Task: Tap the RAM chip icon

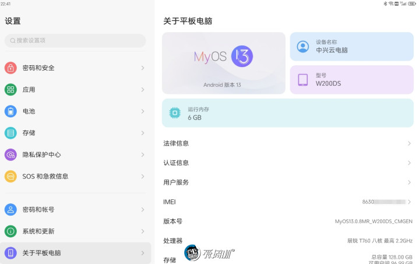Action: pos(175,113)
